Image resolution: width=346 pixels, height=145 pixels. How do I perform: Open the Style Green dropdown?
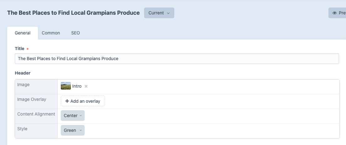tap(73, 130)
